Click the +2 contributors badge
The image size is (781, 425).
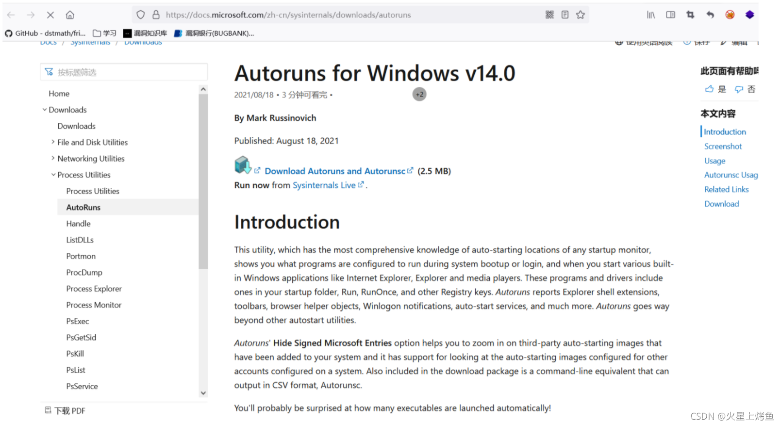point(419,95)
